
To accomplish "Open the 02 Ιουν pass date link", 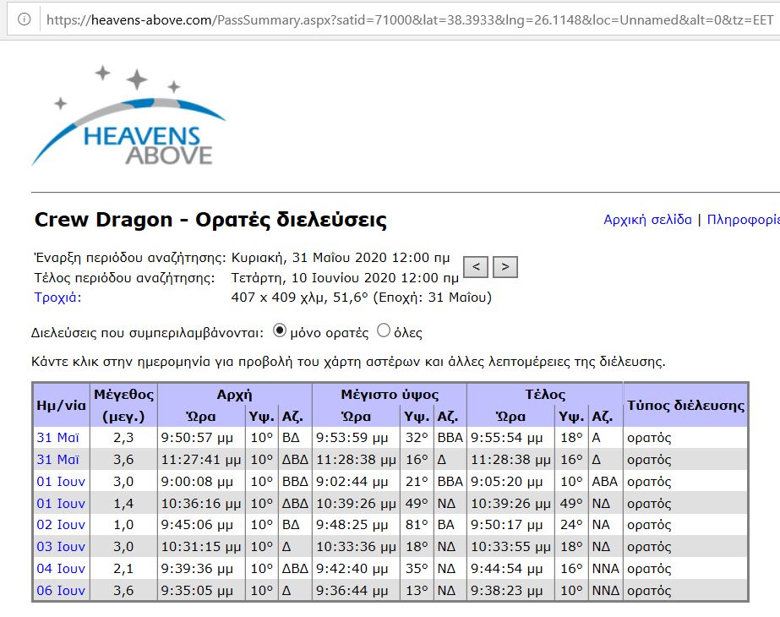I will point(60,525).
